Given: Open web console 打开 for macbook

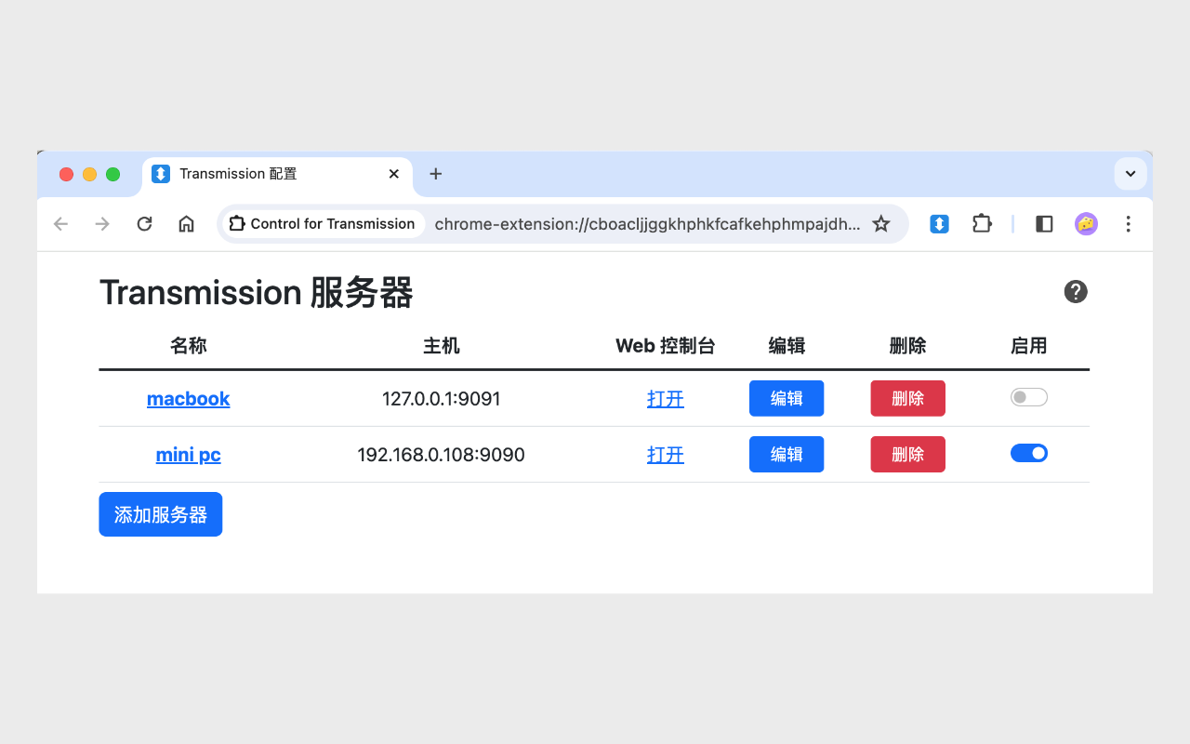Looking at the screenshot, I should [x=666, y=399].
